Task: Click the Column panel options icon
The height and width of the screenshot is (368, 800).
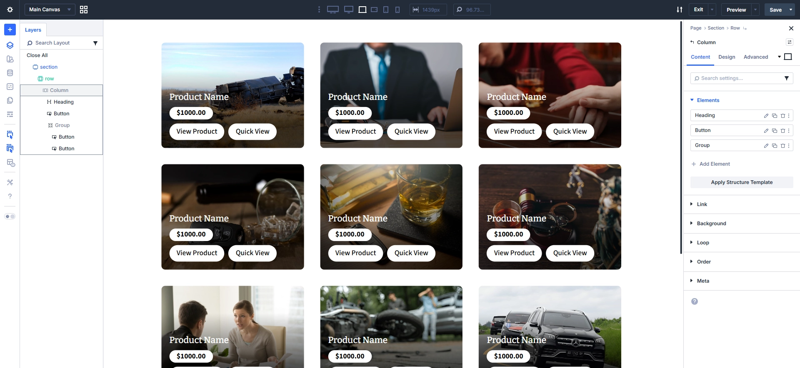Action: (x=790, y=42)
